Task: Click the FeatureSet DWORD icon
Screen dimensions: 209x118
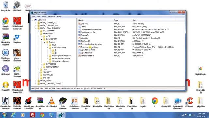Action: click(x=79, y=35)
